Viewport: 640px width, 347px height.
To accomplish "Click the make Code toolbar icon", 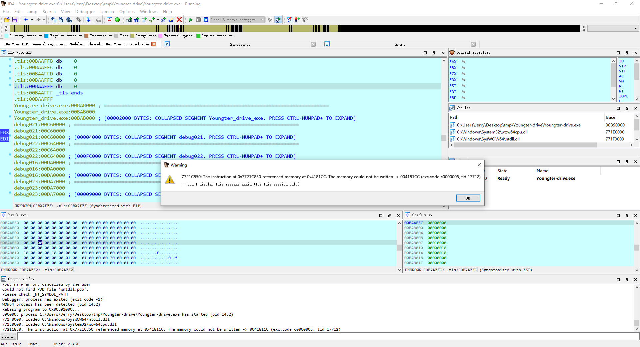I will click(129, 20).
